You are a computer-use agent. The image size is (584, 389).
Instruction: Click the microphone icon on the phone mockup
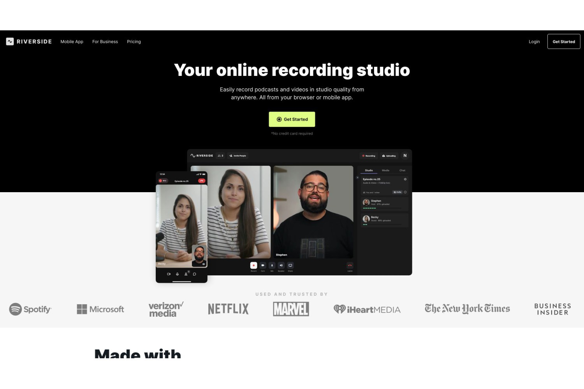[x=177, y=274]
